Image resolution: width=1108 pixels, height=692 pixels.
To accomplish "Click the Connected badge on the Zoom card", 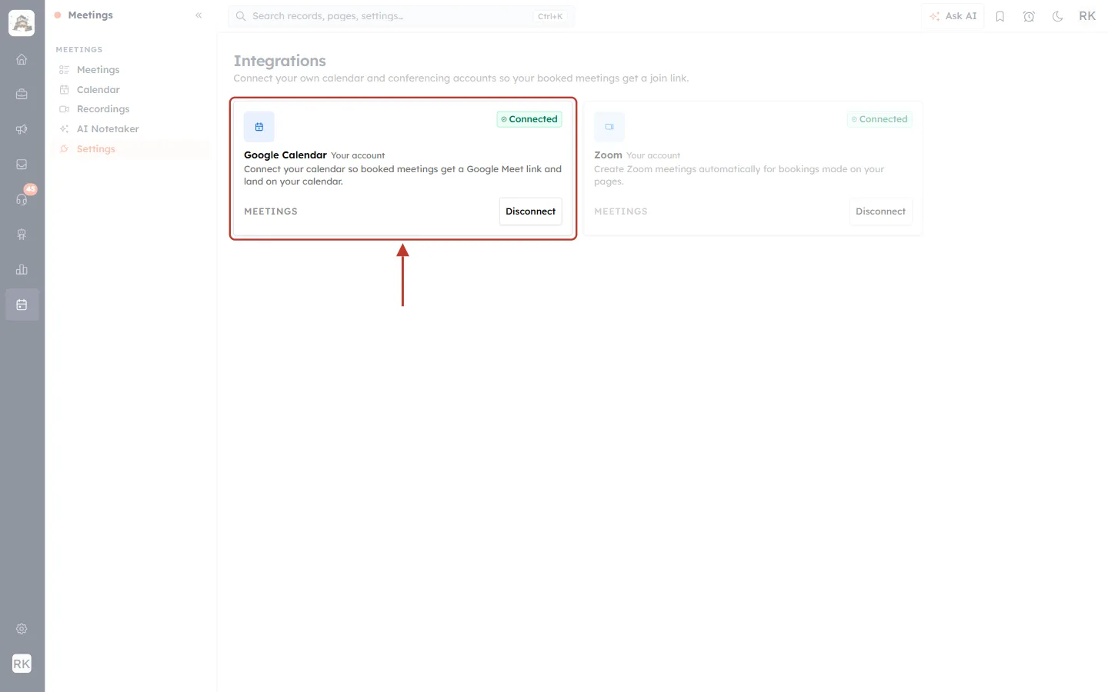I will tap(879, 119).
